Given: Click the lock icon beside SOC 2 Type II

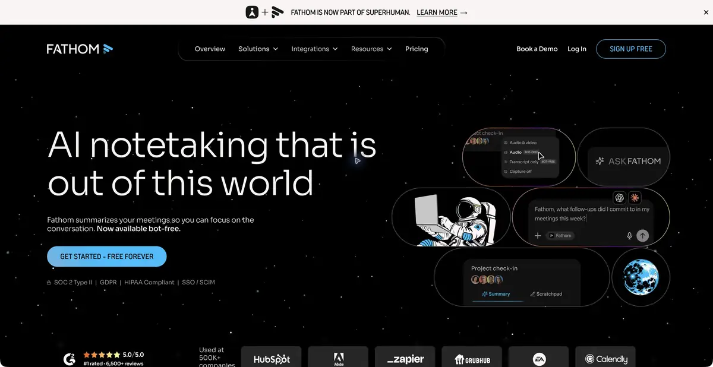Looking at the screenshot, I should [x=49, y=283].
